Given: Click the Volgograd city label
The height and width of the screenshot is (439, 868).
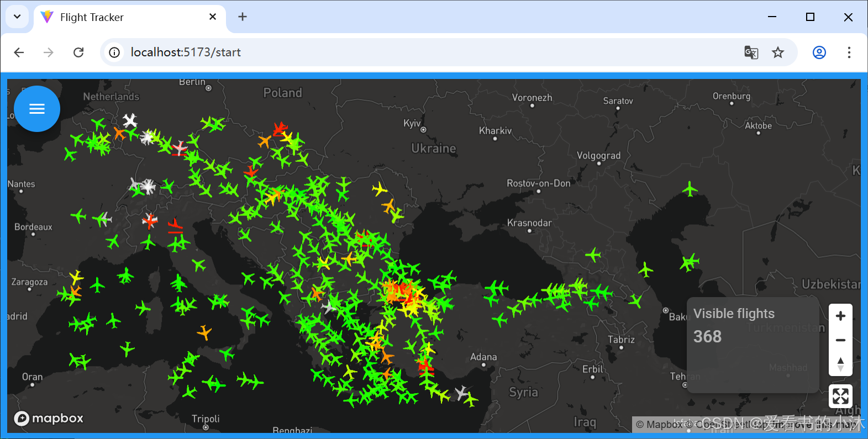Looking at the screenshot, I should 598,156.
